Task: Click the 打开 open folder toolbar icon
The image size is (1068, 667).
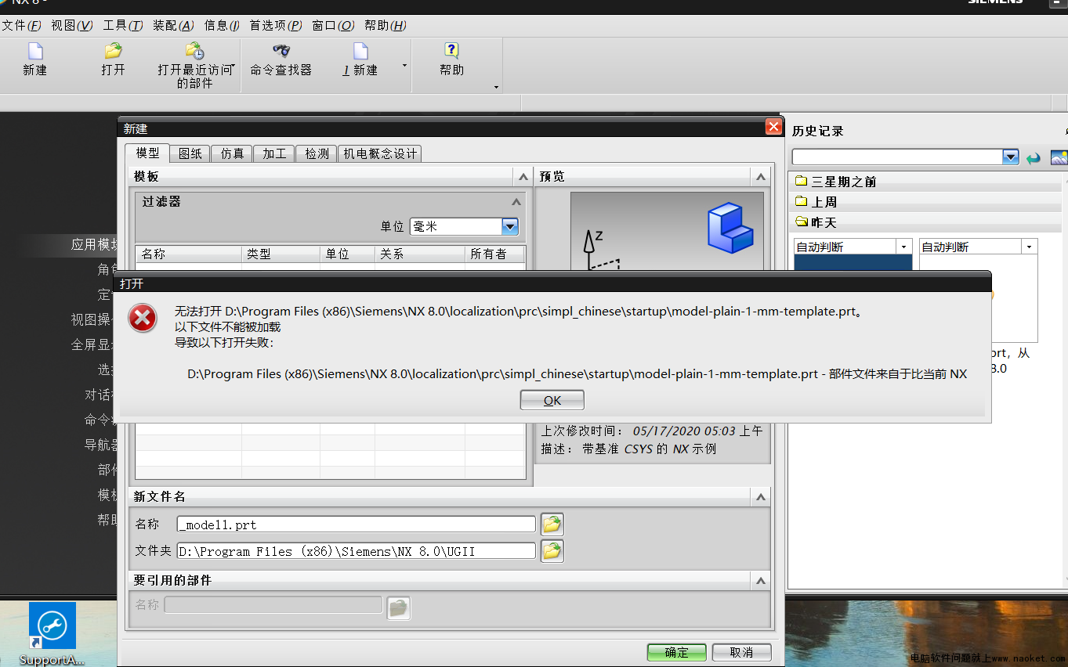Action: 113,51
